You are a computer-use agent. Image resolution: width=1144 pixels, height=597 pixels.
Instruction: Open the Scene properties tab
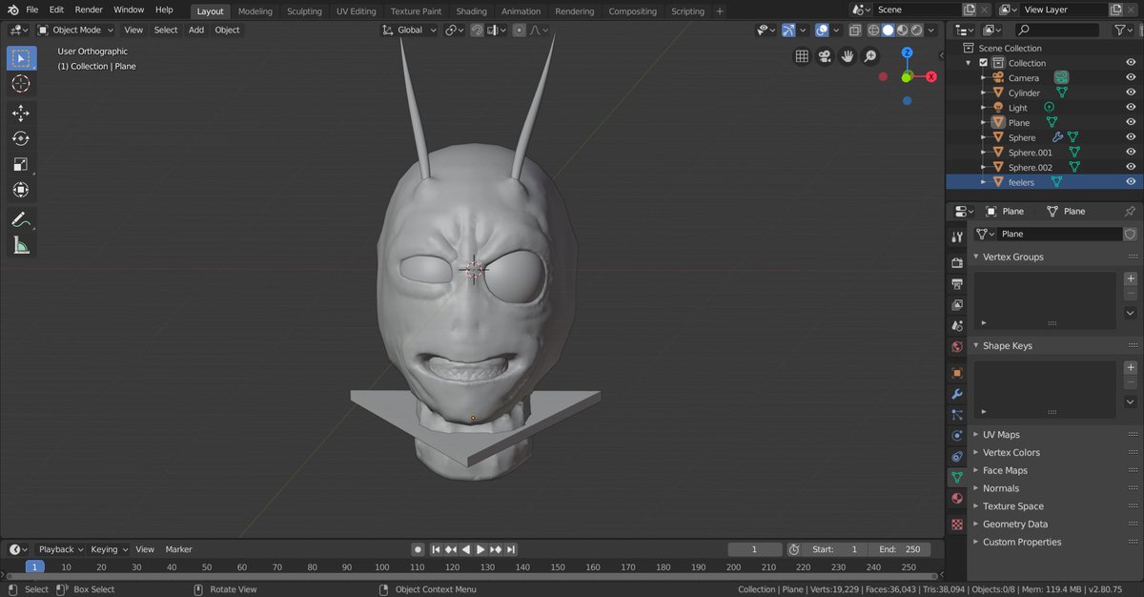tap(957, 326)
